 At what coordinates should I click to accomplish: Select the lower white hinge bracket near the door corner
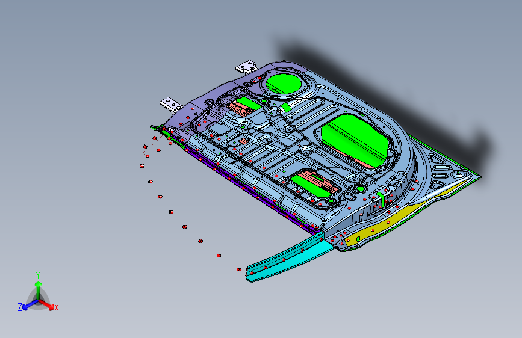point(171,104)
